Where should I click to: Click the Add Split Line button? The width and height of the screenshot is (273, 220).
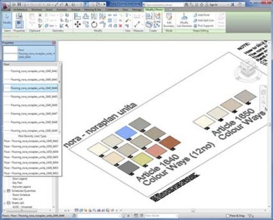point(204,21)
